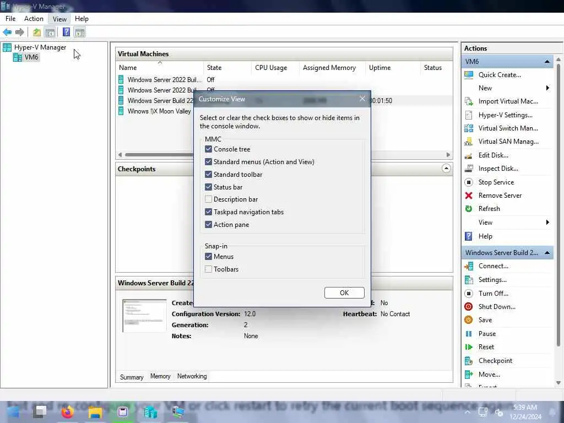This screenshot has height=423, width=564.
Task: Close the Customize View dialog
Action: (x=362, y=99)
